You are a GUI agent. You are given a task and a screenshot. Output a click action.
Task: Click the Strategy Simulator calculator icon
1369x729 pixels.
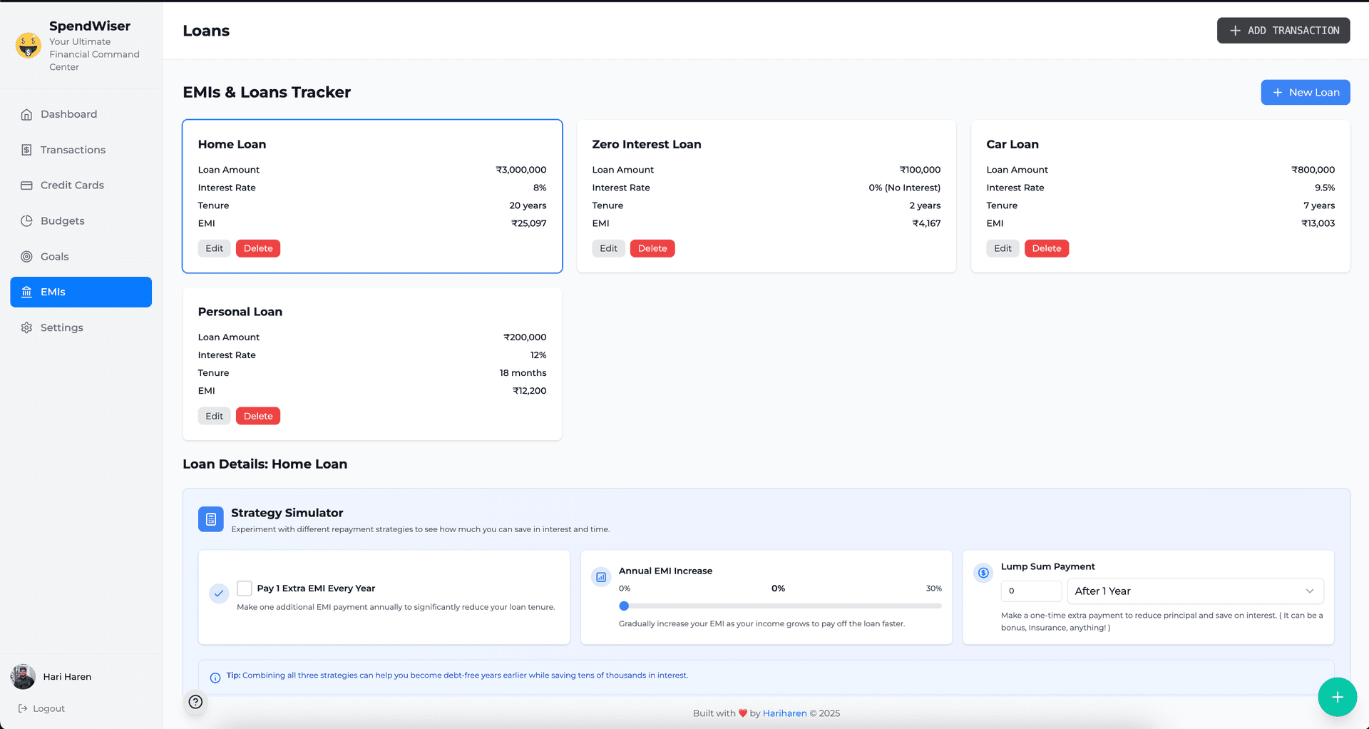coord(211,520)
